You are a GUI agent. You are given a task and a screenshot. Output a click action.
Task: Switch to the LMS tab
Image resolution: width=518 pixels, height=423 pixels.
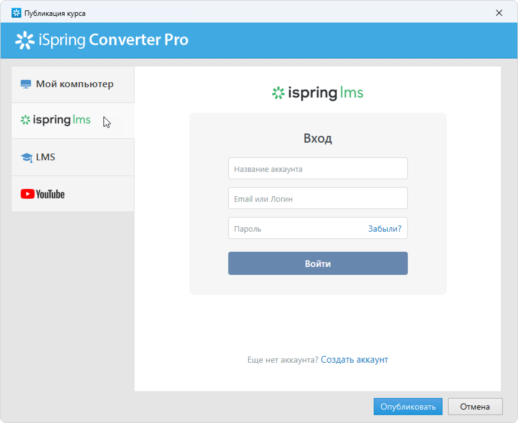click(73, 157)
